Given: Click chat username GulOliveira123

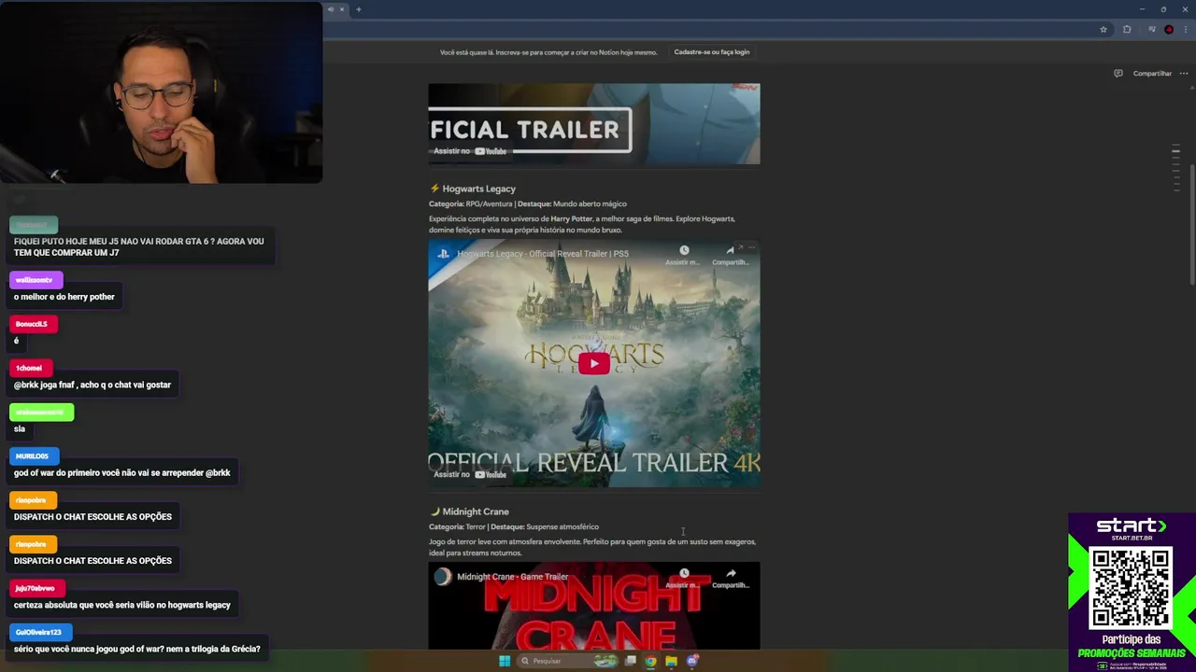Looking at the screenshot, I should tap(38, 633).
